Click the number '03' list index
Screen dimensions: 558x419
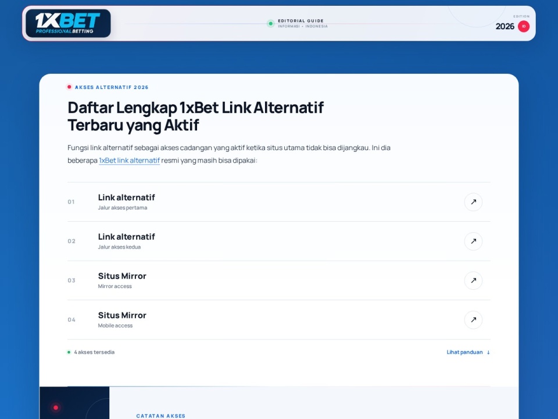point(71,280)
